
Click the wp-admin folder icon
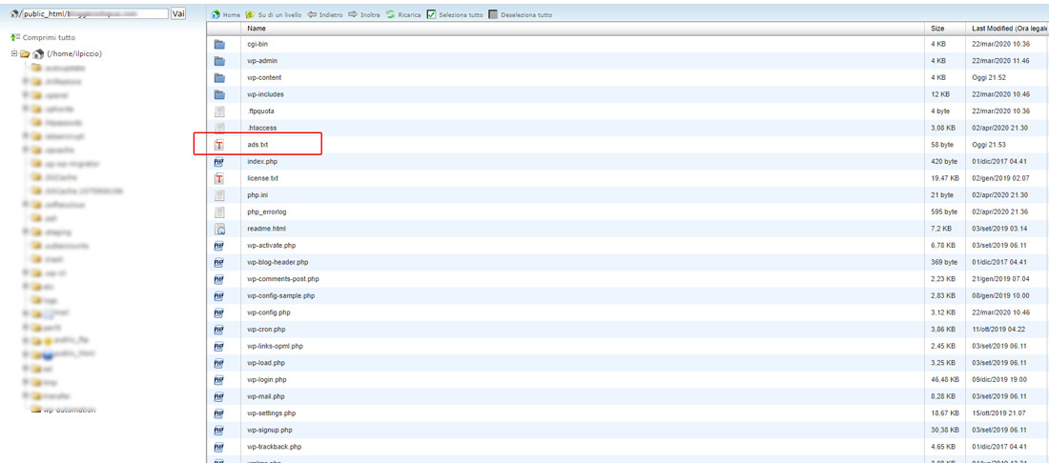point(219,61)
